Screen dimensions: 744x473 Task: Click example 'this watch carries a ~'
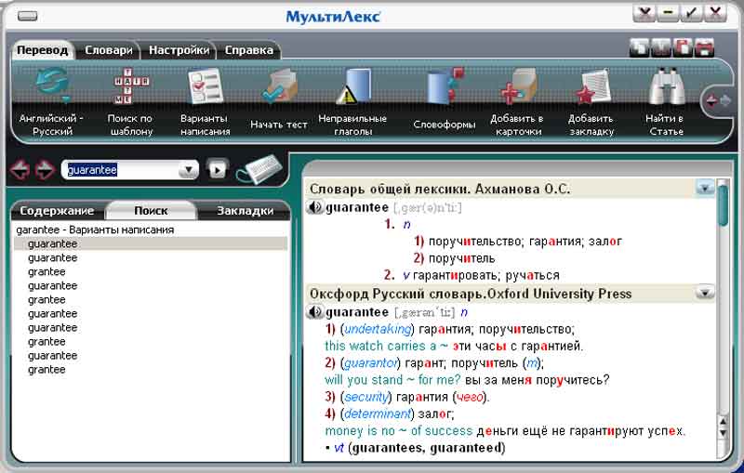pyautogui.click(x=386, y=346)
